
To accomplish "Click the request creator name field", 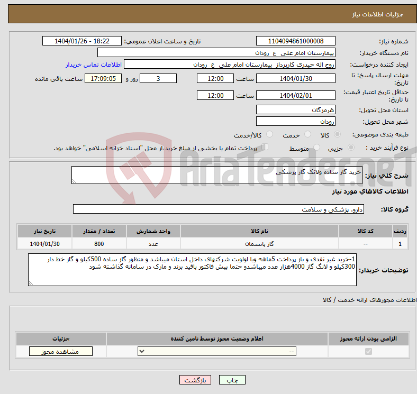I will 230,65.
